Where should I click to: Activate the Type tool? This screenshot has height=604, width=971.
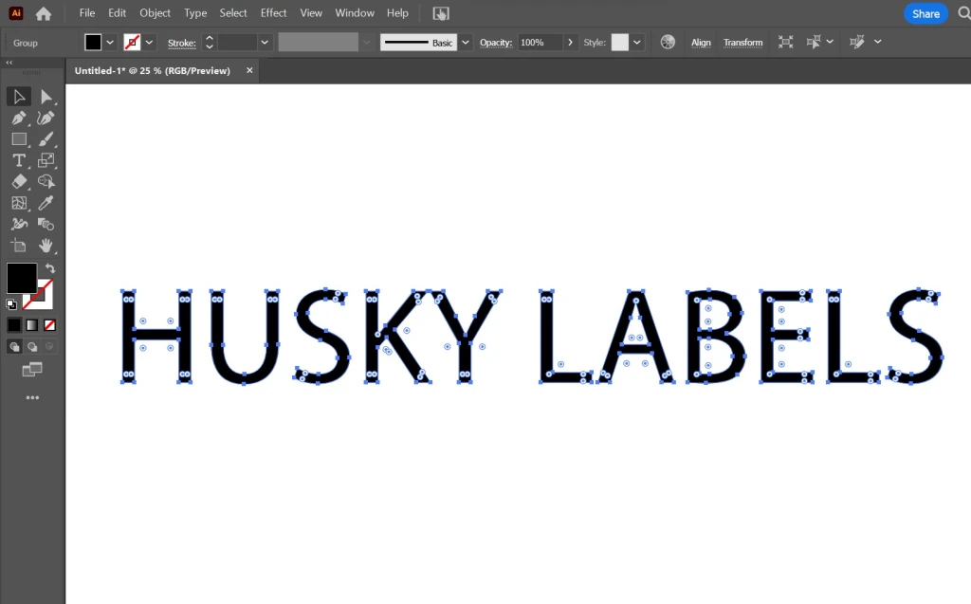click(x=19, y=160)
